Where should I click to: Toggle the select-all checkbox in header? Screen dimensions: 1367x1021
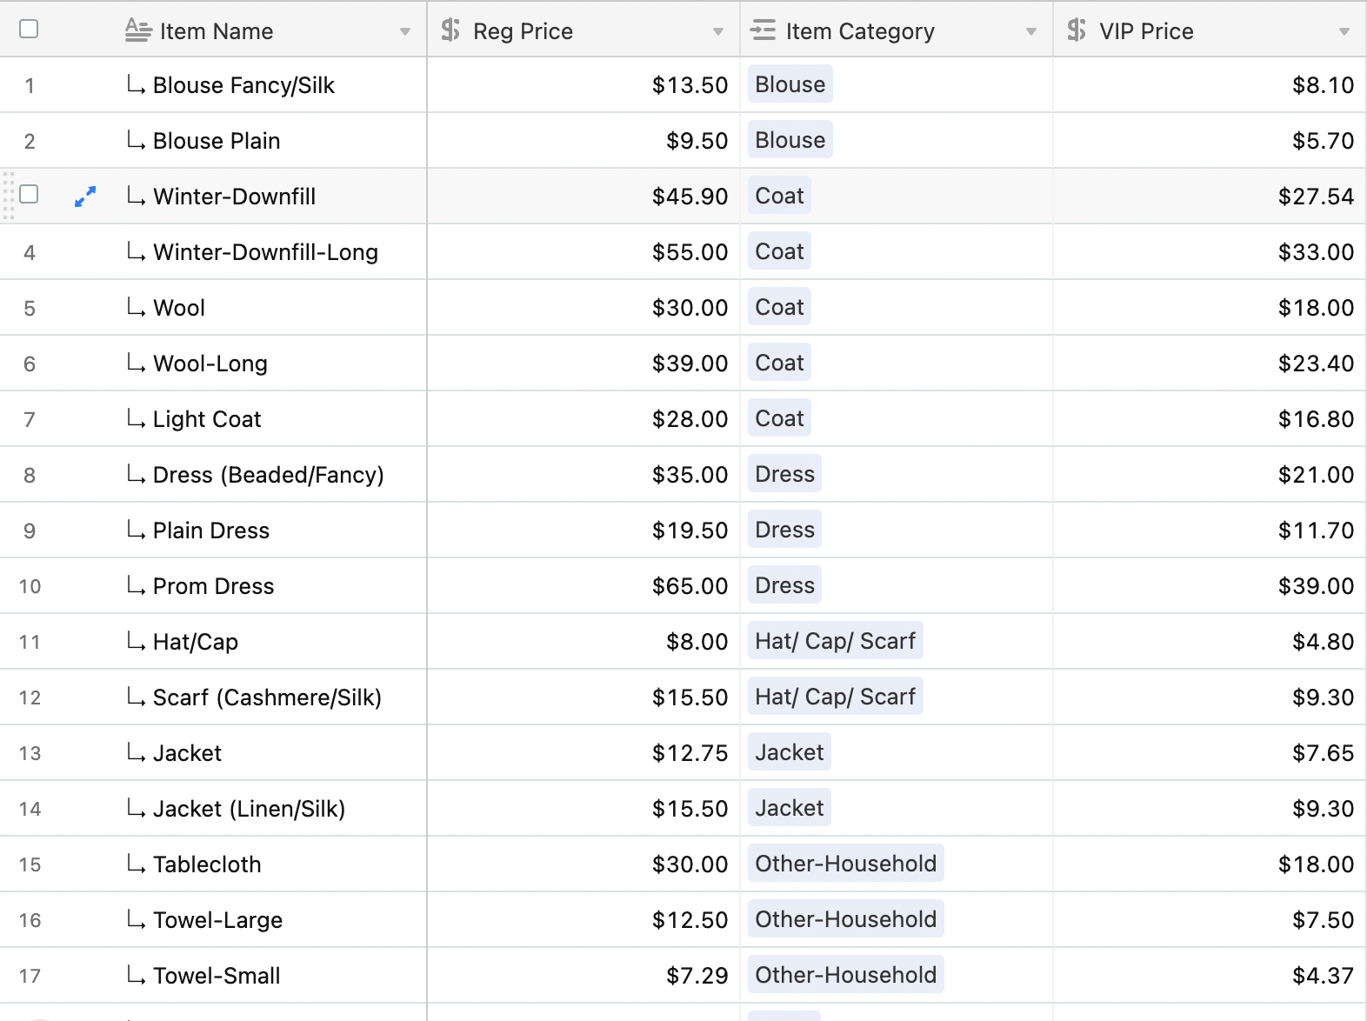point(29,29)
